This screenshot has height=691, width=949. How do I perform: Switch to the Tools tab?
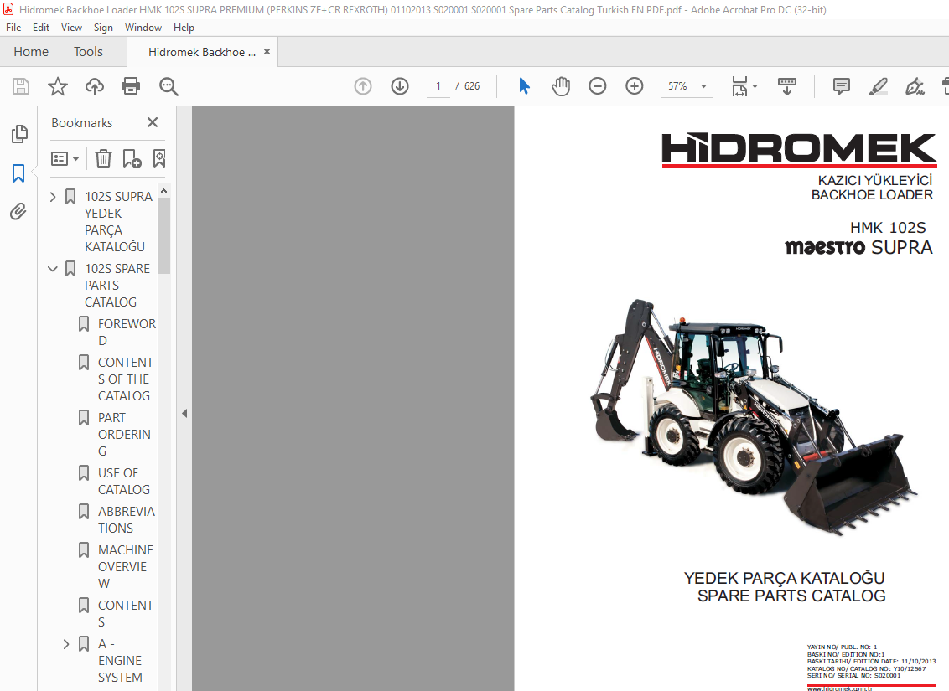coord(88,52)
